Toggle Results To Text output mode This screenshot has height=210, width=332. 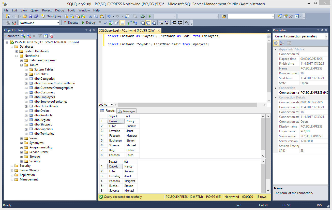[x=142, y=22]
